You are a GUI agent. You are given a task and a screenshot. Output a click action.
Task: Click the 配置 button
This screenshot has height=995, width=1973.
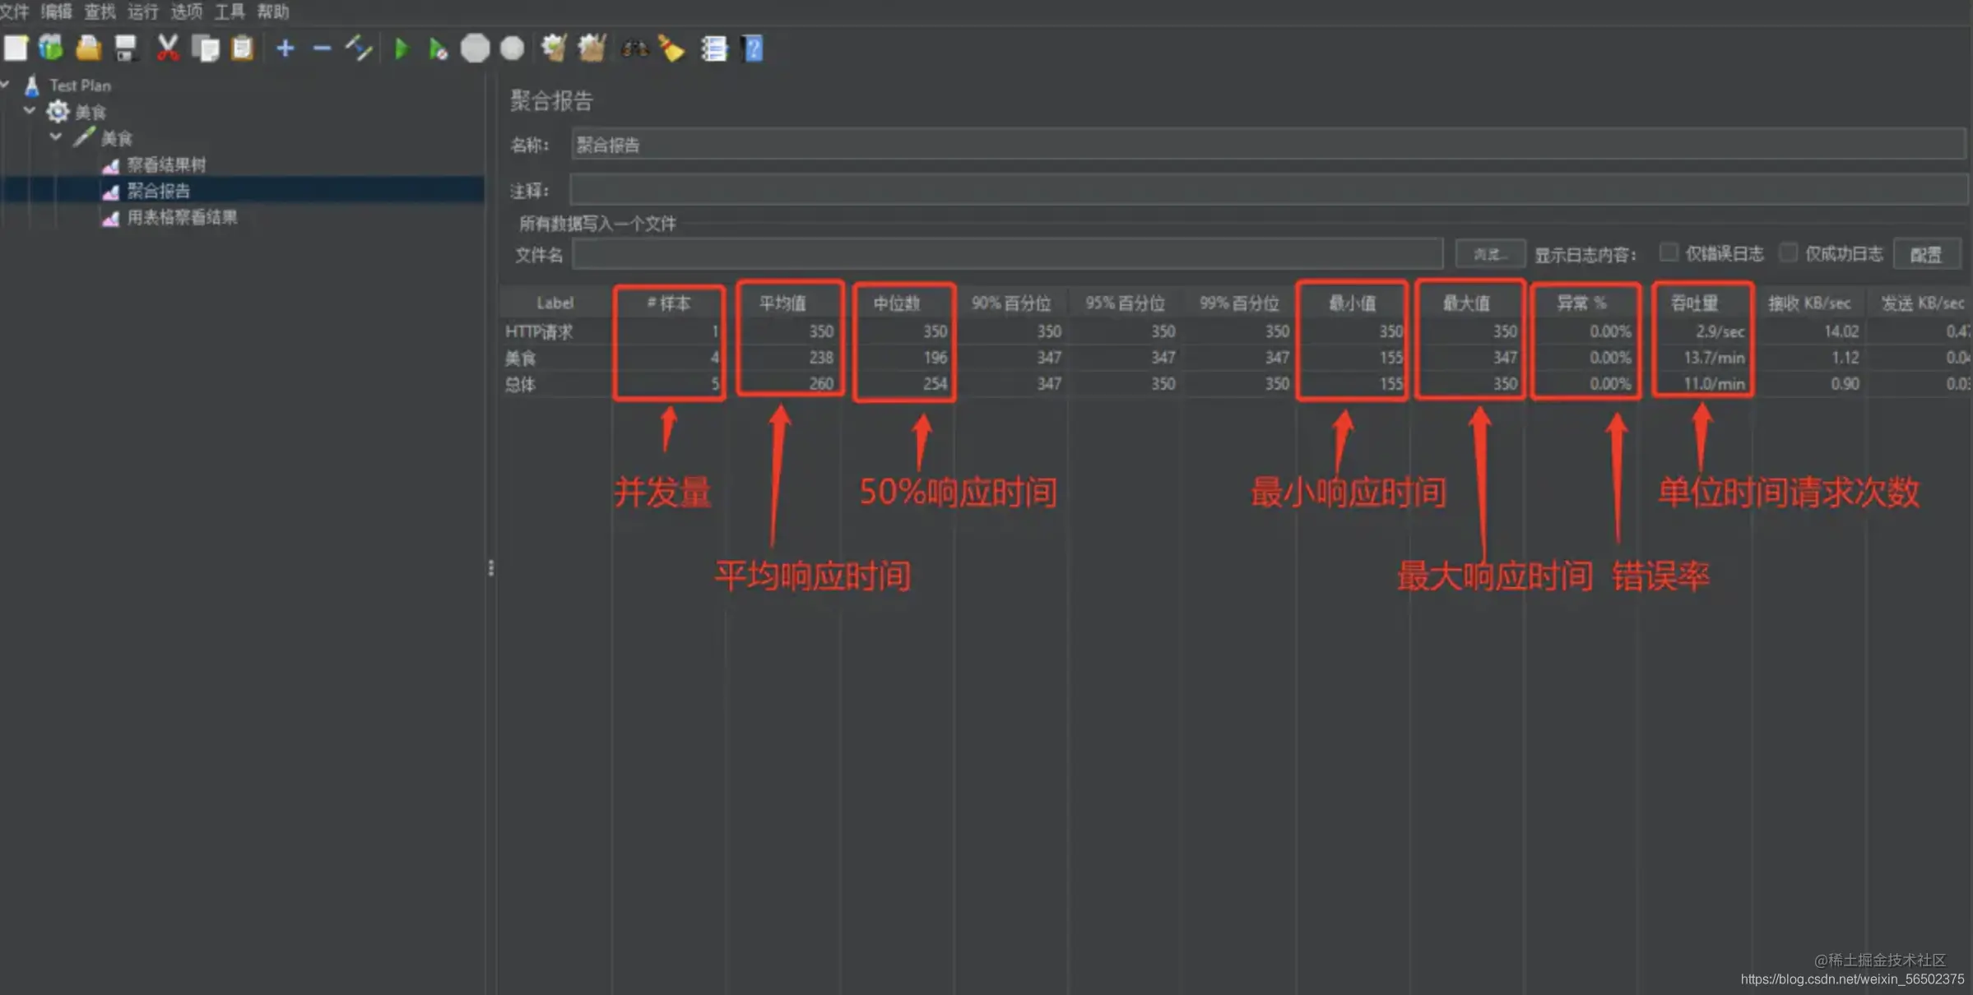pos(1925,254)
